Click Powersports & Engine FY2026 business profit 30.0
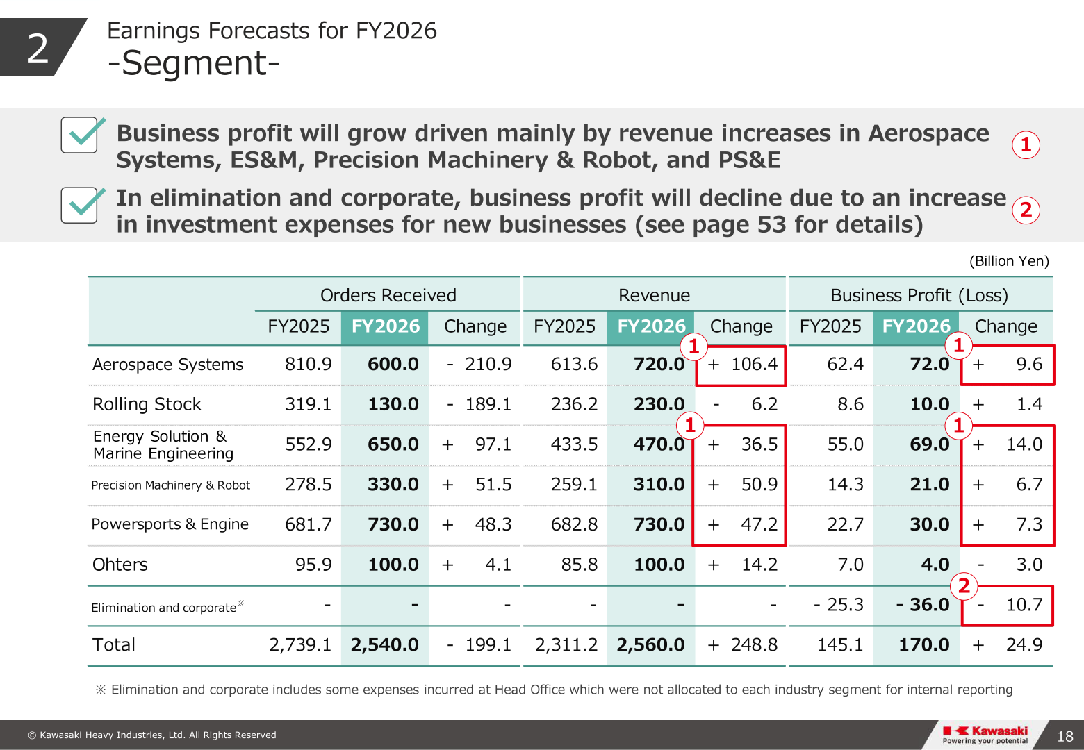This screenshot has height=750, width=1084. coord(930,524)
